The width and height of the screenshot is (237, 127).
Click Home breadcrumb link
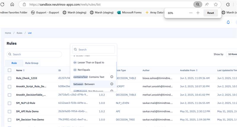(8, 33)
